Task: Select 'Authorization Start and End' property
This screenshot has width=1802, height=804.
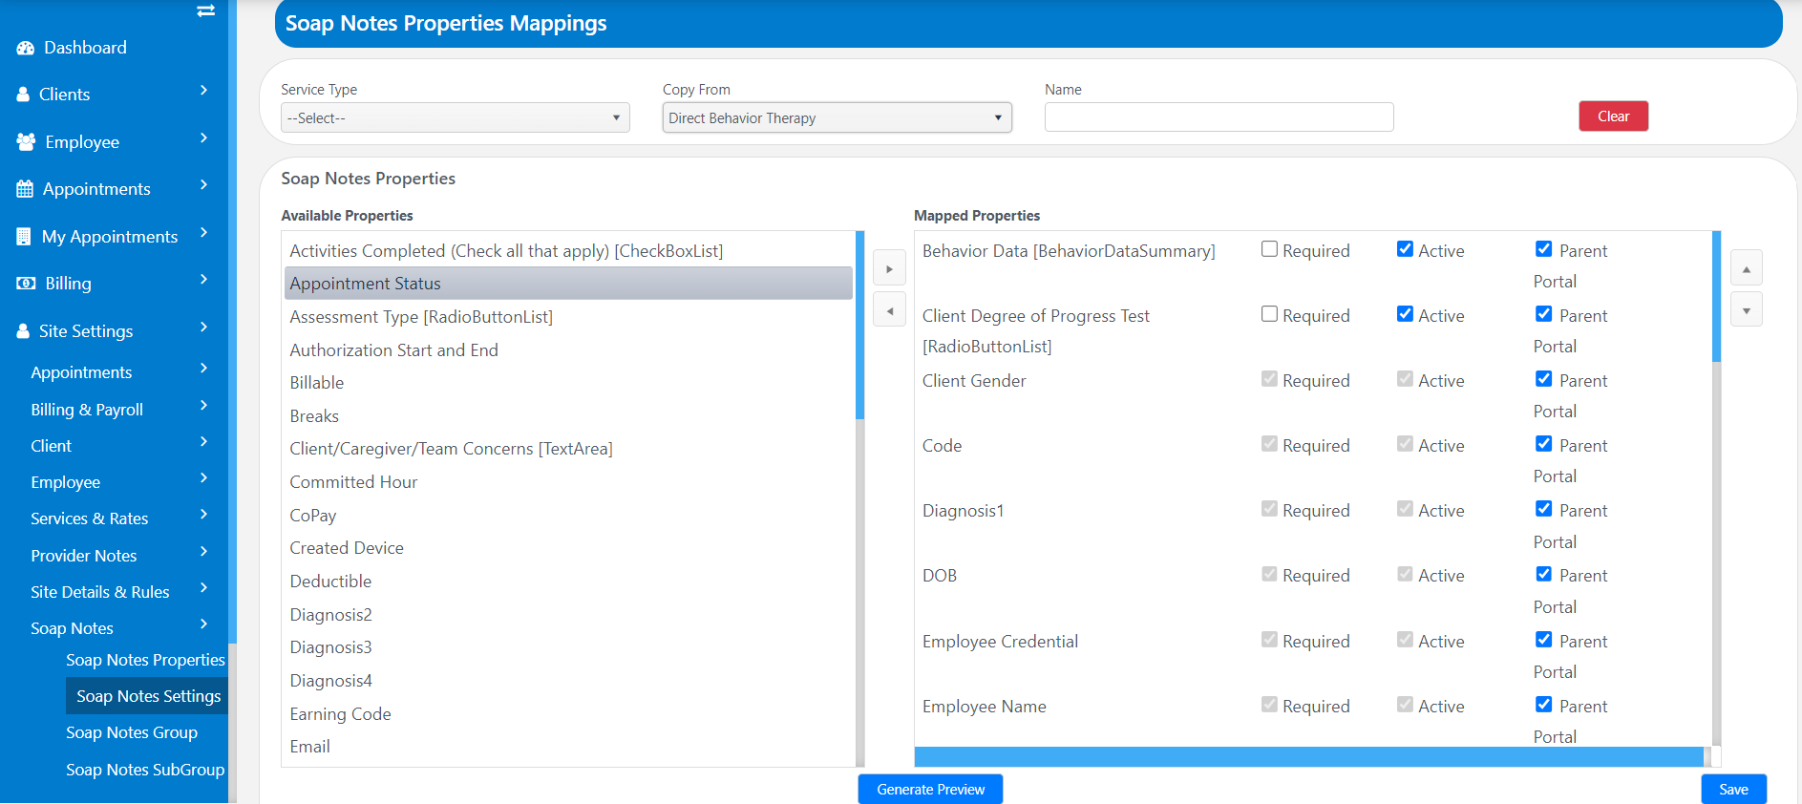Action: click(568, 350)
